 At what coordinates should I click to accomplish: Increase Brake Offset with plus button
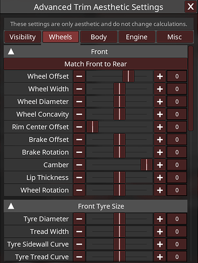pyautogui.click(x=160, y=140)
